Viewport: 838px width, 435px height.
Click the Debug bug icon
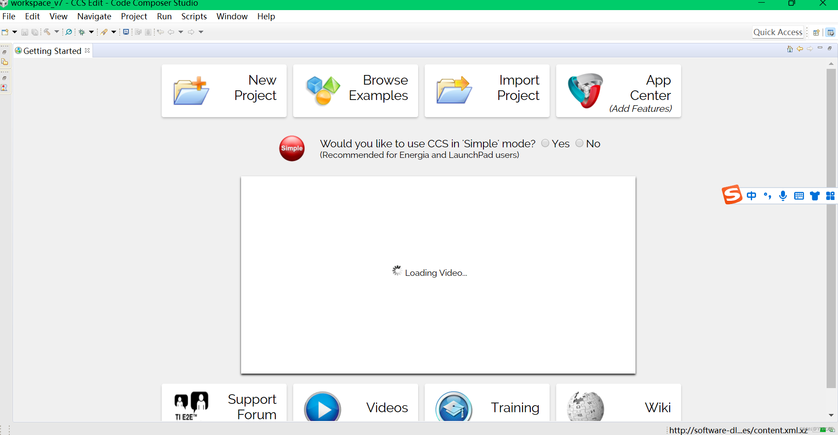pos(82,32)
